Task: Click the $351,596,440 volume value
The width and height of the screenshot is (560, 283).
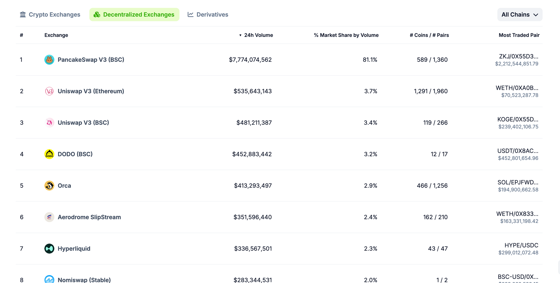Action: point(253,217)
